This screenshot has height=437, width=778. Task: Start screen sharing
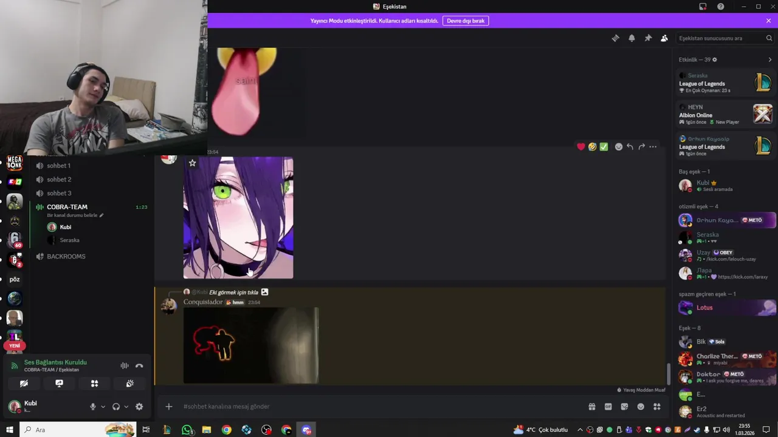(59, 384)
